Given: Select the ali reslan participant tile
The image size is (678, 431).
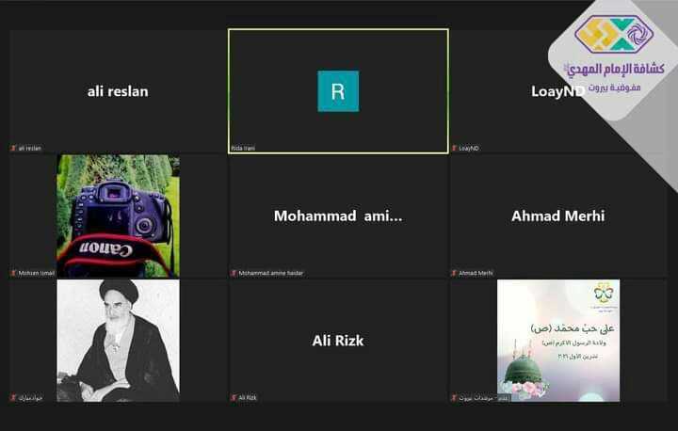Looking at the screenshot, I should click(x=118, y=91).
